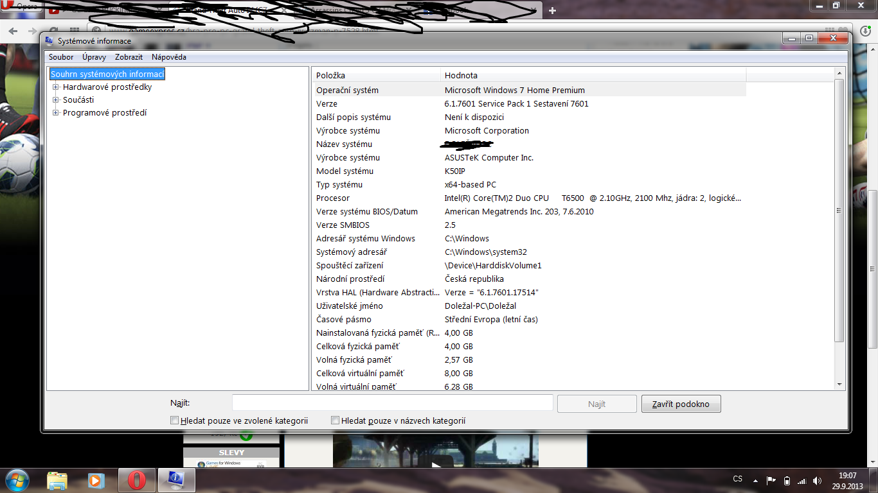This screenshot has height=493, width=878.
Task: Select value American Megatrends Inc. 203
Action: point(519,212)
